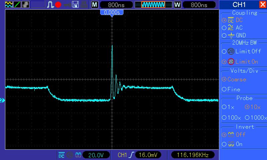Click the floppy disk save icon

tap(75, 5)
